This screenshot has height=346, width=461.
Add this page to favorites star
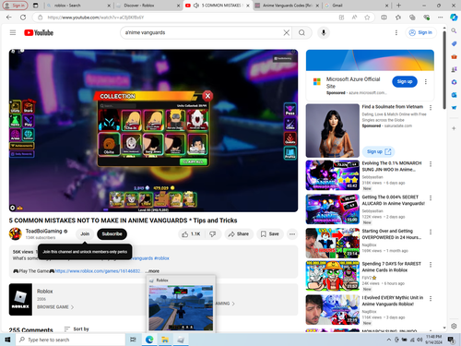click(x=367, y=18)
